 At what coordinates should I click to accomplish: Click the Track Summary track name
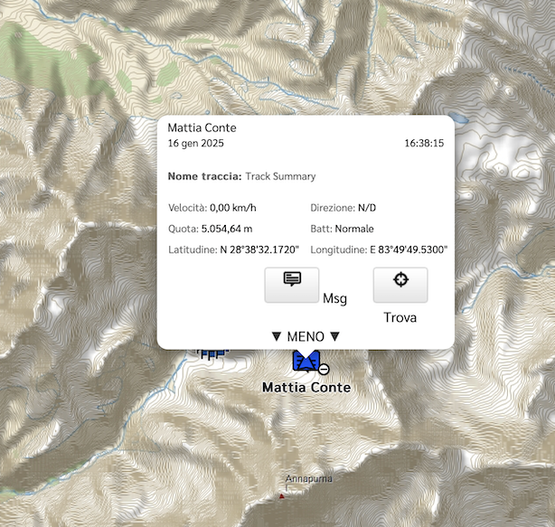(x=280, y=176)
